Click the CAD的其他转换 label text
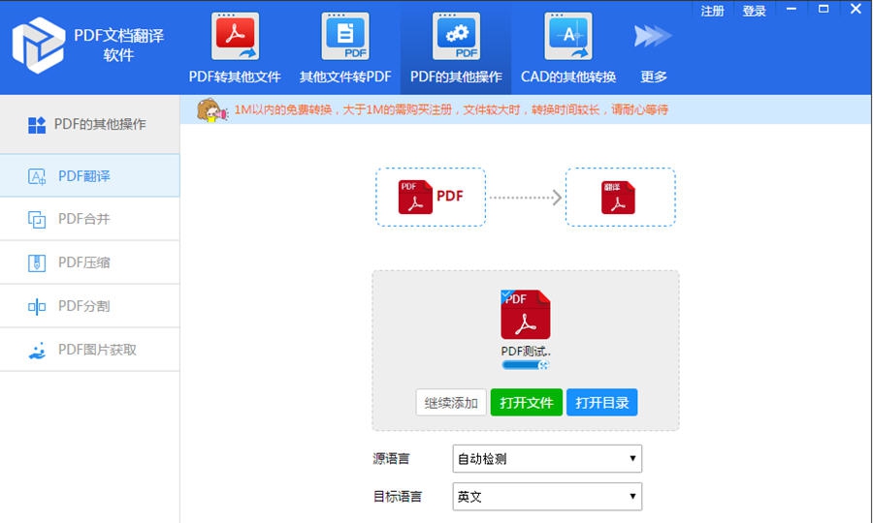 567,77
